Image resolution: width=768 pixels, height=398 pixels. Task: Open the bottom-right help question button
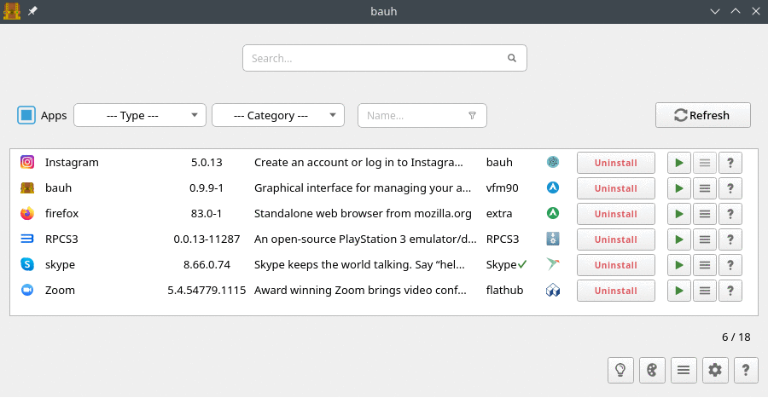coord(746,370)
